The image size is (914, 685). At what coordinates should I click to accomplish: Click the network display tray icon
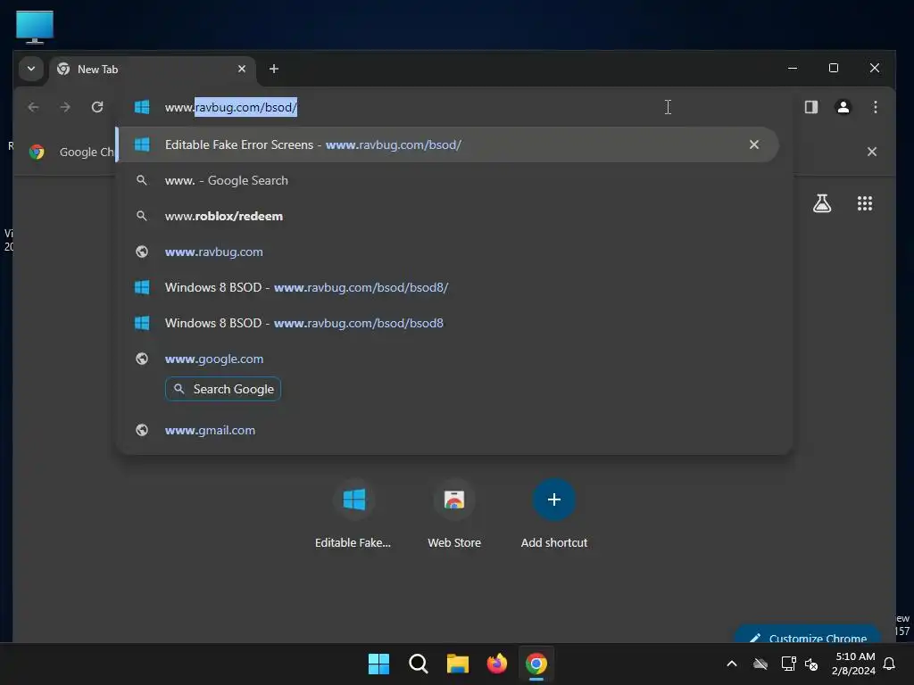(x=788, y=664)
